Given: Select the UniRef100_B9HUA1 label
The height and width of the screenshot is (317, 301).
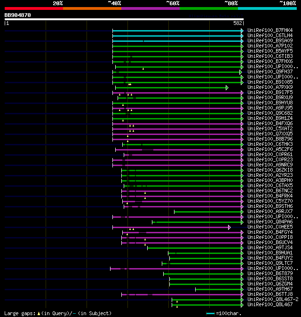Looking at the screenshot, I should (270, 253).
